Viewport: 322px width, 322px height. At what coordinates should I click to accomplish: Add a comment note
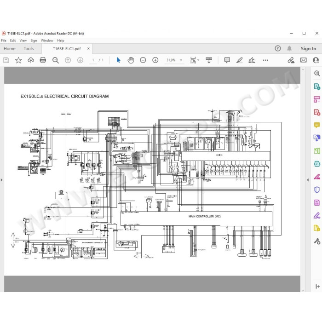[227, 60]
